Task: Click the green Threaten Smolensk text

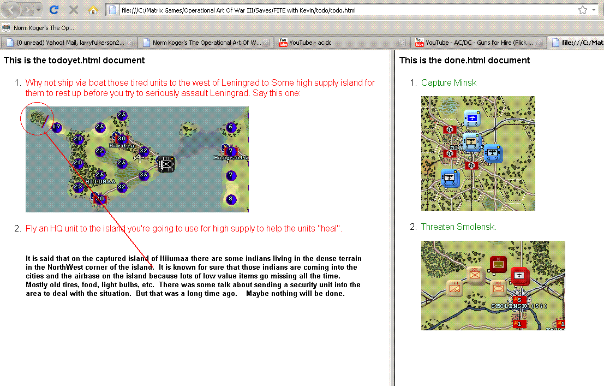Action: click(458, 227)
